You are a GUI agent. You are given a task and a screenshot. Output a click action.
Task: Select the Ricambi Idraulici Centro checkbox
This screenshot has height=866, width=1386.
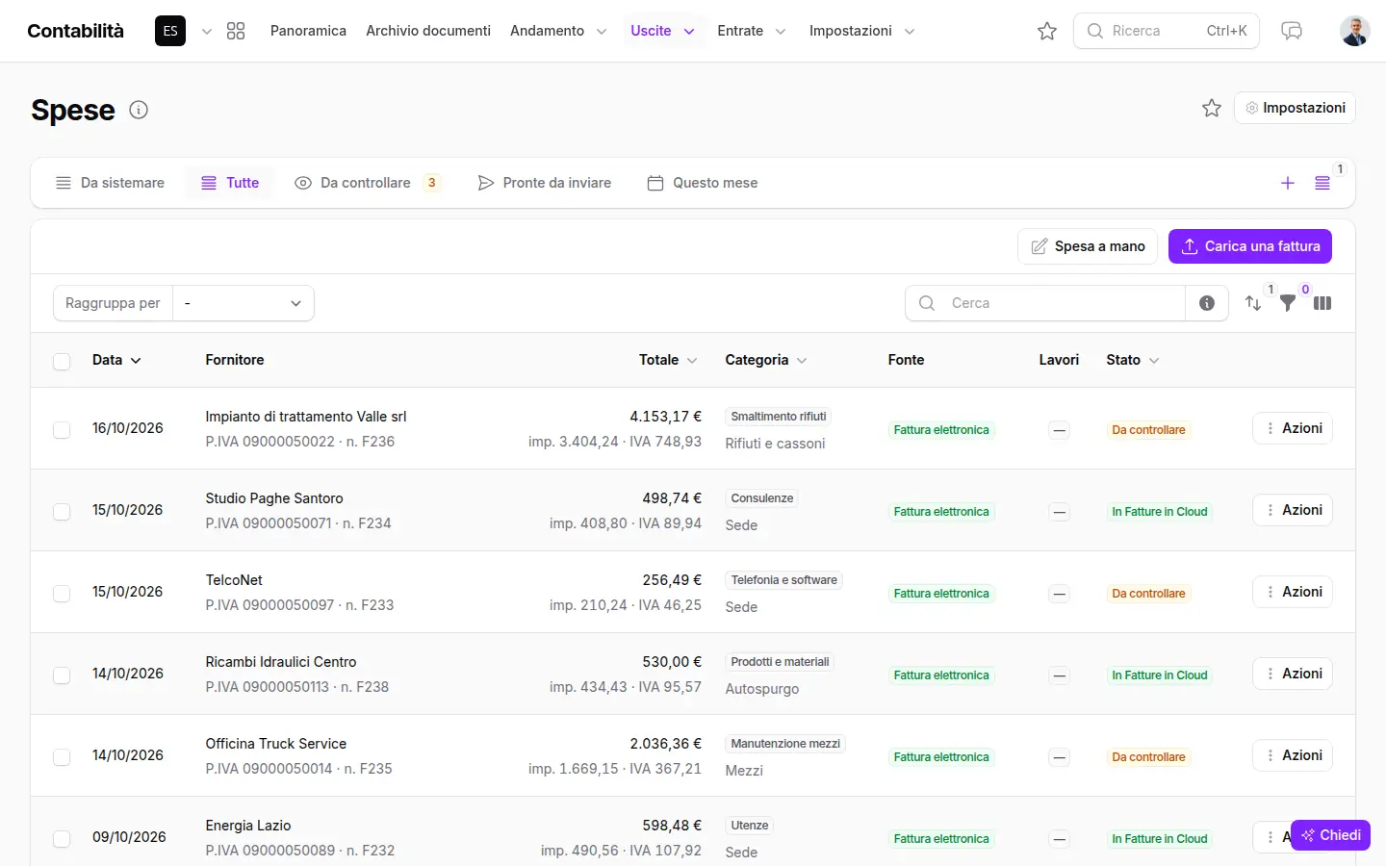click(x=62, y=675)
